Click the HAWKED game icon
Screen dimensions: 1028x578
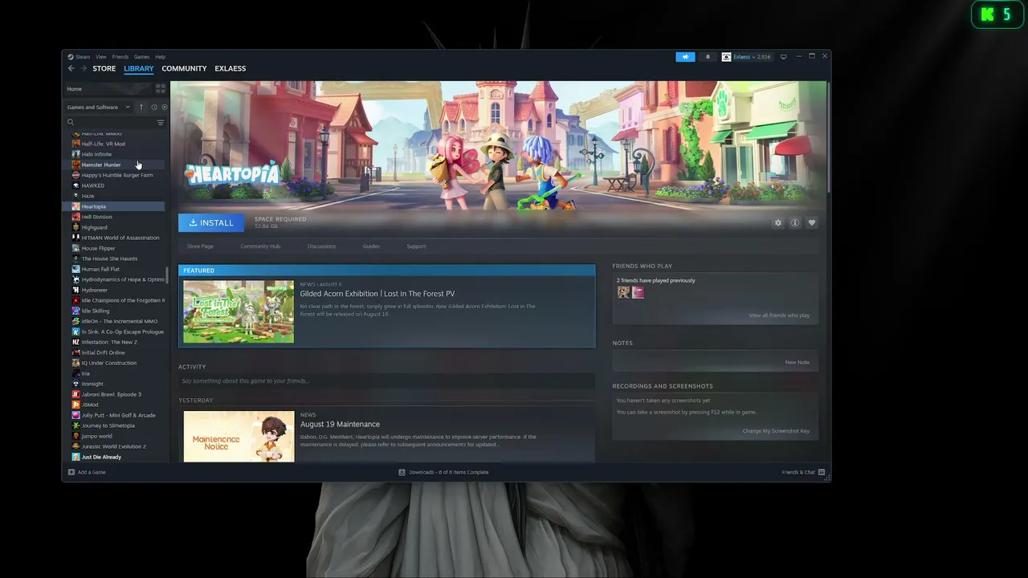[75, 185]
